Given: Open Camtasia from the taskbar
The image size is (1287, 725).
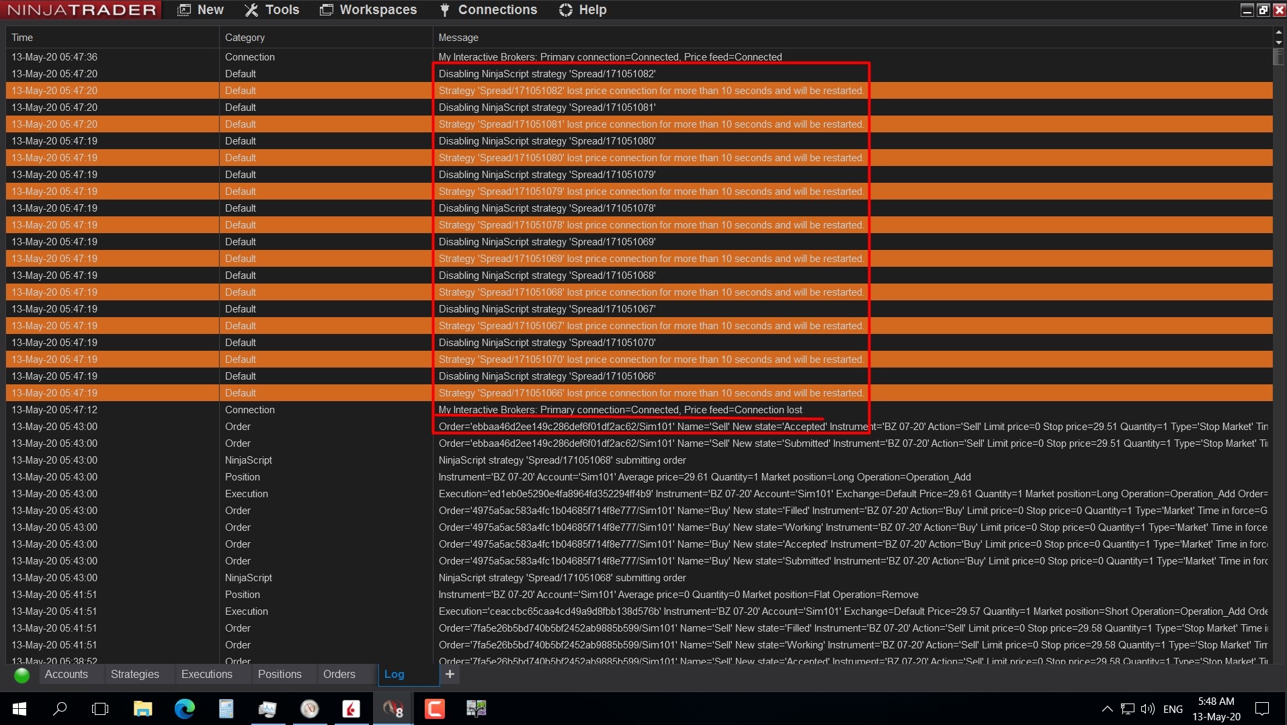Looking at the screenshot, I should (435, 709).
